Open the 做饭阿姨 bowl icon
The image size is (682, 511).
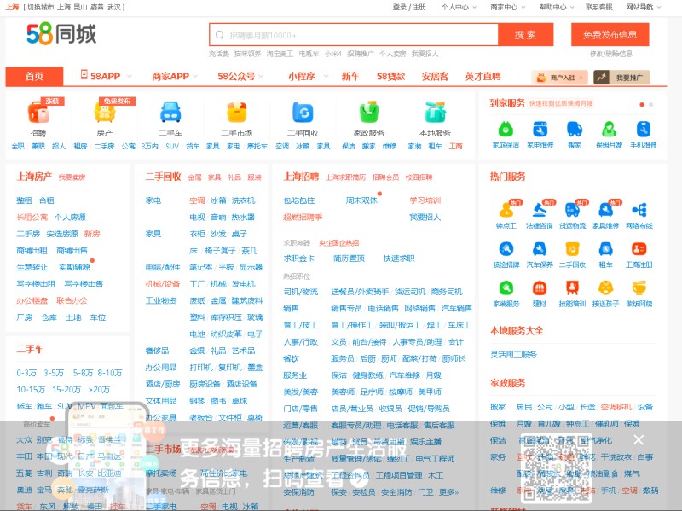click(x=639, y=288)
